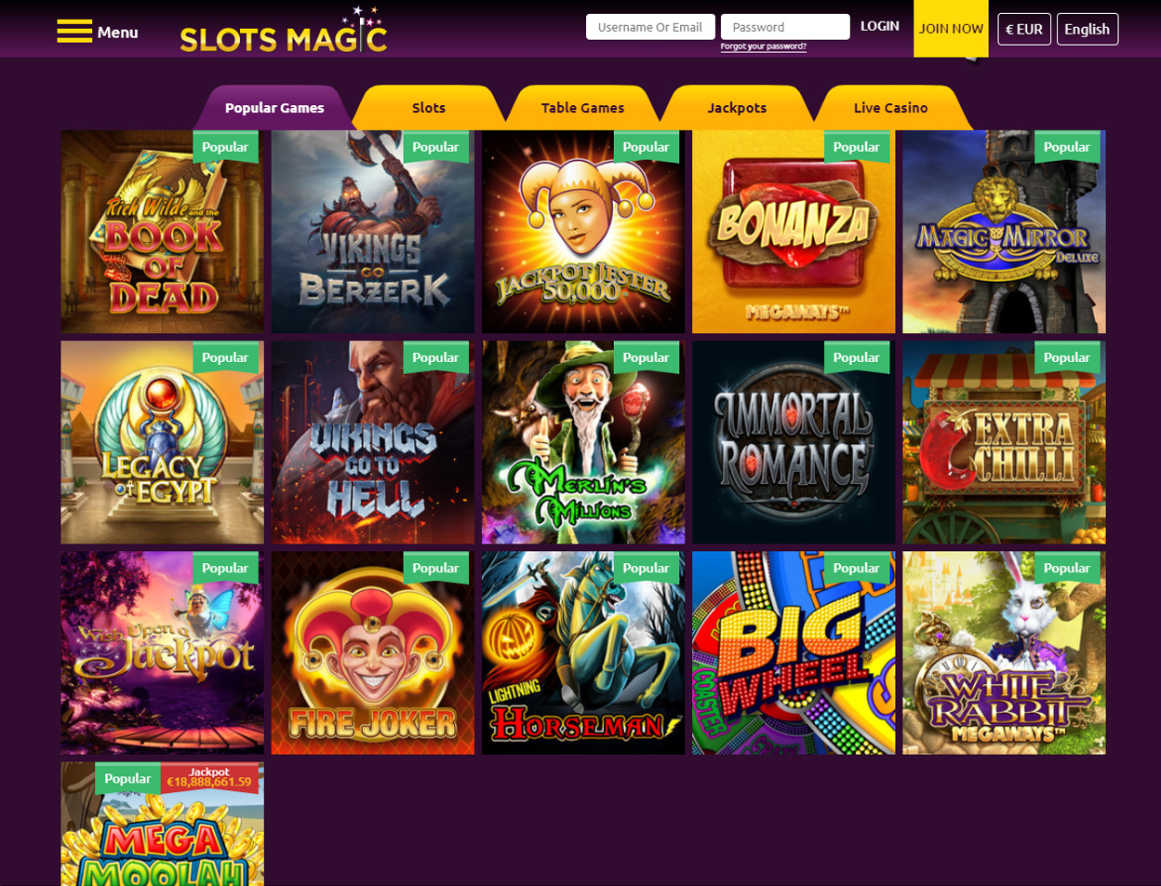Click the yellow JOIN NOW button

click(951, 29)
